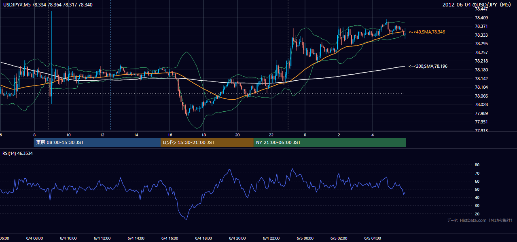Click the 78.142 price axis label
The height and width of the screenshot is (242, 517).
[481, 79]
